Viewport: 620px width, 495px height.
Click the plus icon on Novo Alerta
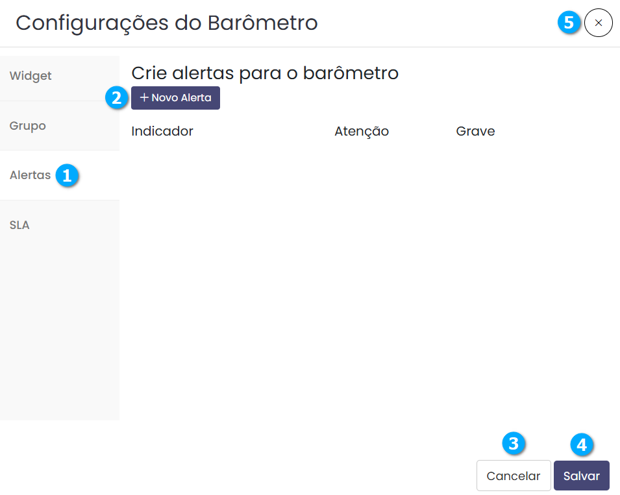point(144,98)
